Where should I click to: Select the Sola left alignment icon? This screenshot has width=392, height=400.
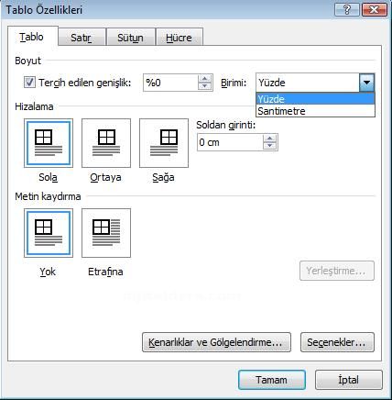coord(49,143)
